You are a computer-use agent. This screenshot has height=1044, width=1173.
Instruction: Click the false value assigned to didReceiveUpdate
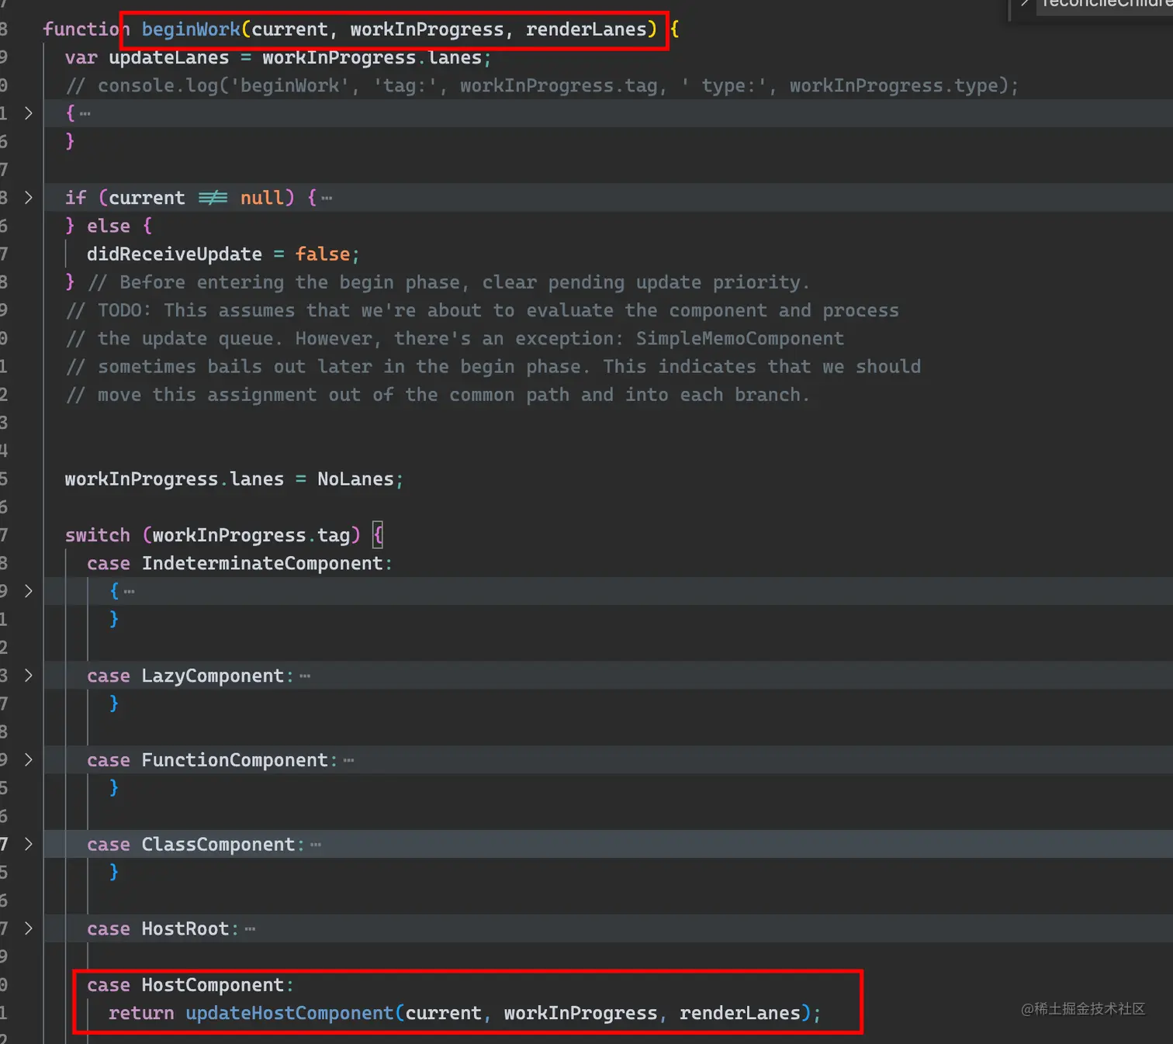(x=323, y=254)
